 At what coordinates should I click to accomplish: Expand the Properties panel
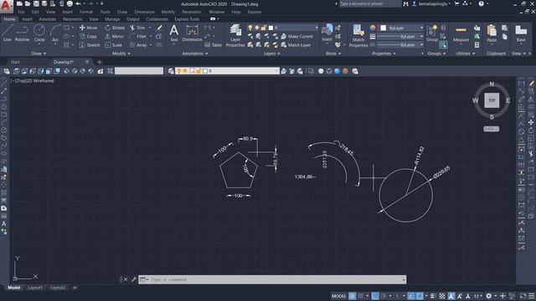coord(384,54)
